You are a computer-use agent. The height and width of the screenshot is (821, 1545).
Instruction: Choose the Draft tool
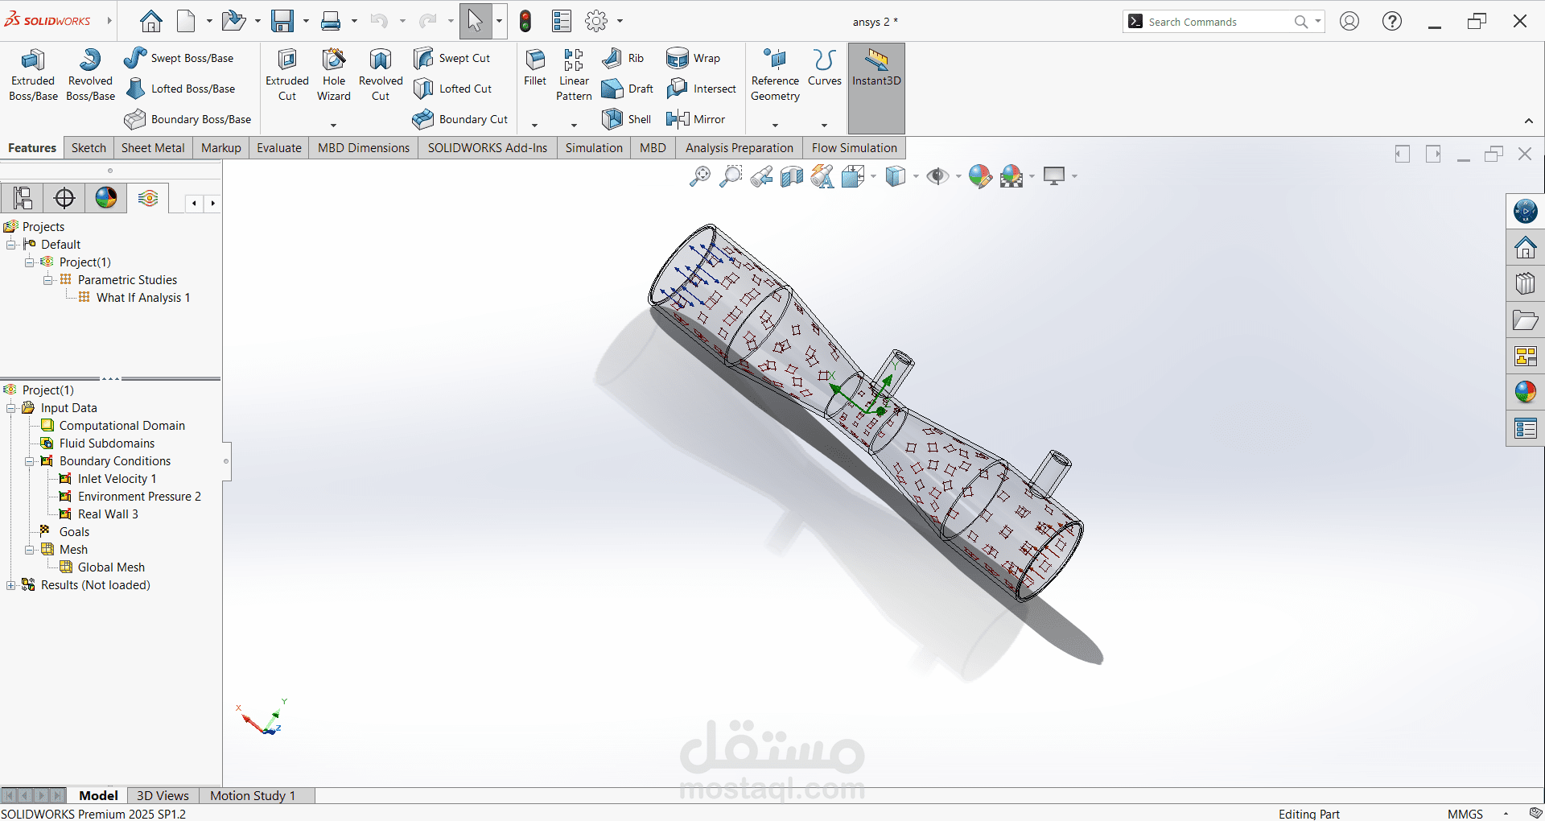[628, 89]
